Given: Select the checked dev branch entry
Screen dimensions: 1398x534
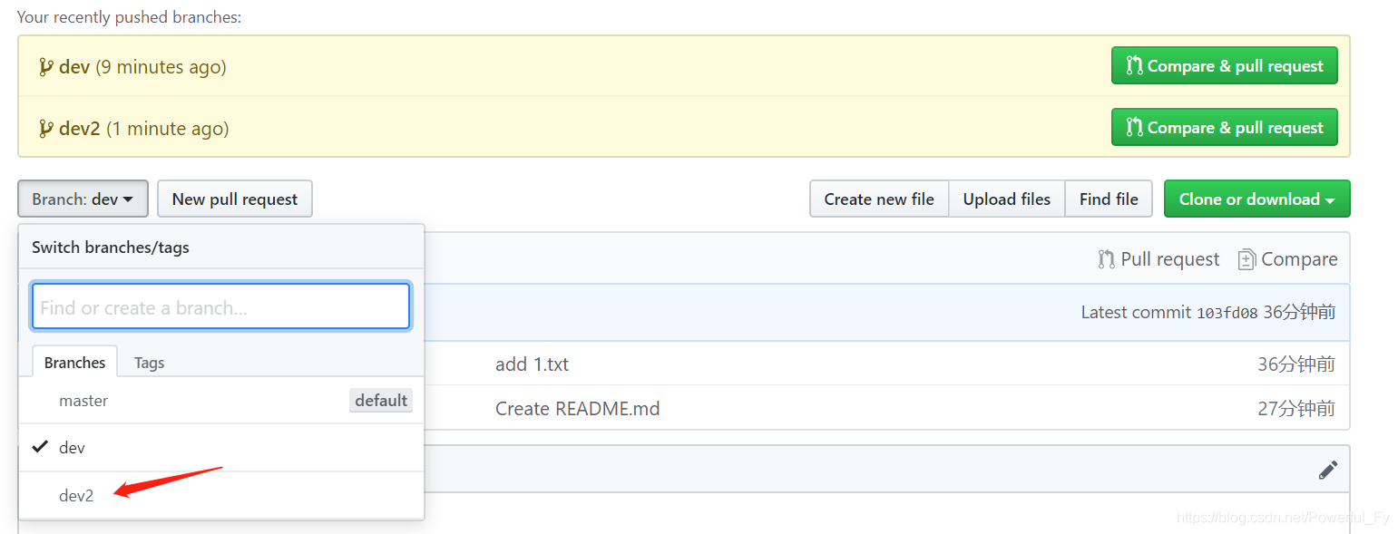Looking at the screenshot, I should click(x=220, y=448).
